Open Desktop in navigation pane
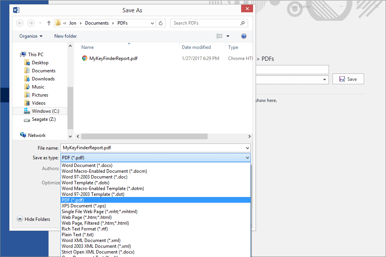This screenshot has height=257, width=386. 40,63
